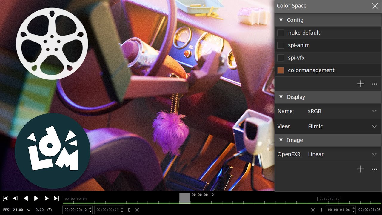Close the Color Space panel
Screen dimensions: 382x215
(375, 6)
